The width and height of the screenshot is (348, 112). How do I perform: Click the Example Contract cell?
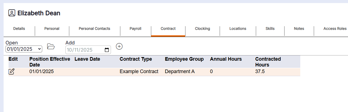(x=139, y=72)
